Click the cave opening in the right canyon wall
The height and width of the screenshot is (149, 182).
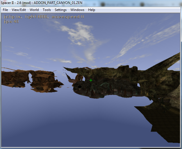click(x=138, y=85)
